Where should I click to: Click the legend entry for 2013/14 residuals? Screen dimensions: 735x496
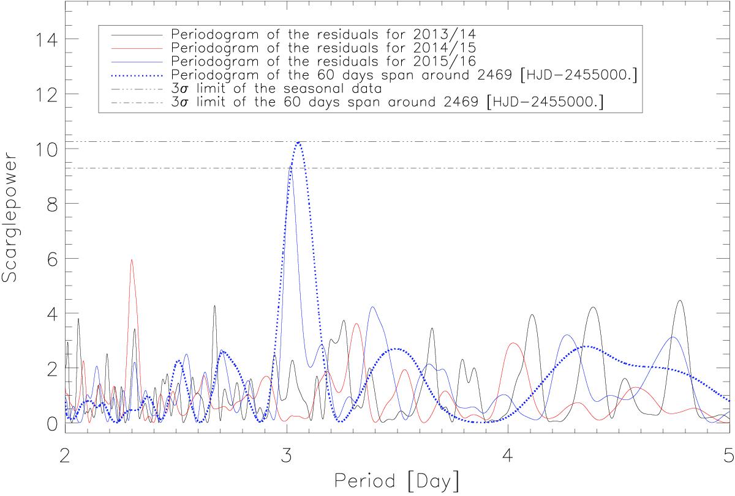point(323,33)
